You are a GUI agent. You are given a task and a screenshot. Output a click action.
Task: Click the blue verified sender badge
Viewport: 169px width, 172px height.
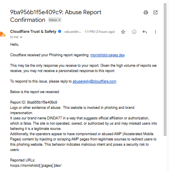(x=59, y=32)
